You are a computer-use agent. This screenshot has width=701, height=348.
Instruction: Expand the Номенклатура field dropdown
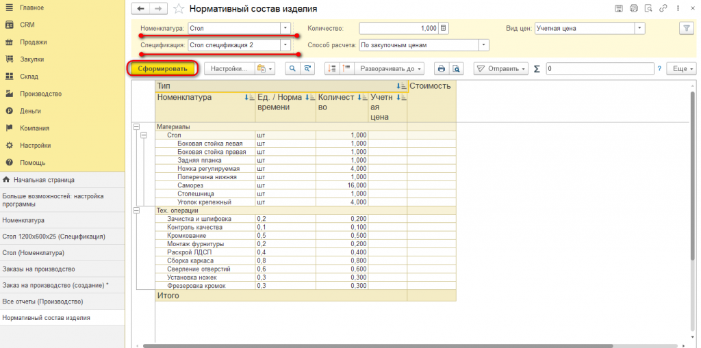click(285, 28)
